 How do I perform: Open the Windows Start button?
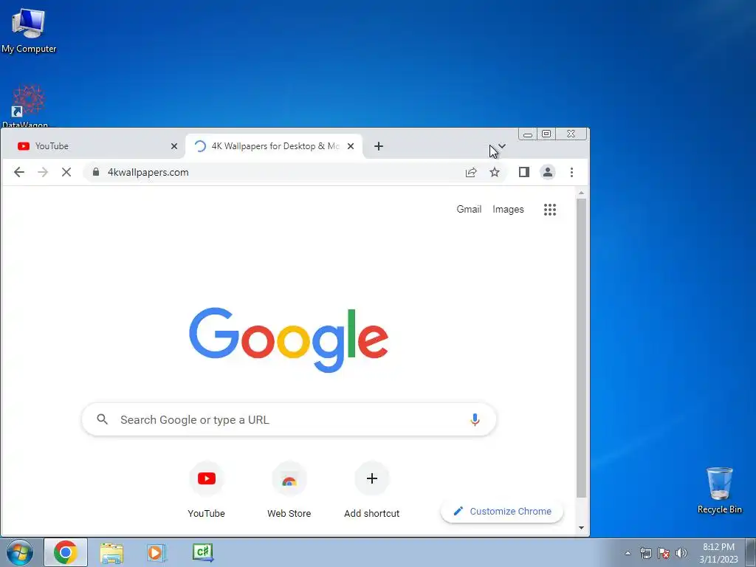tap(19, 552)
